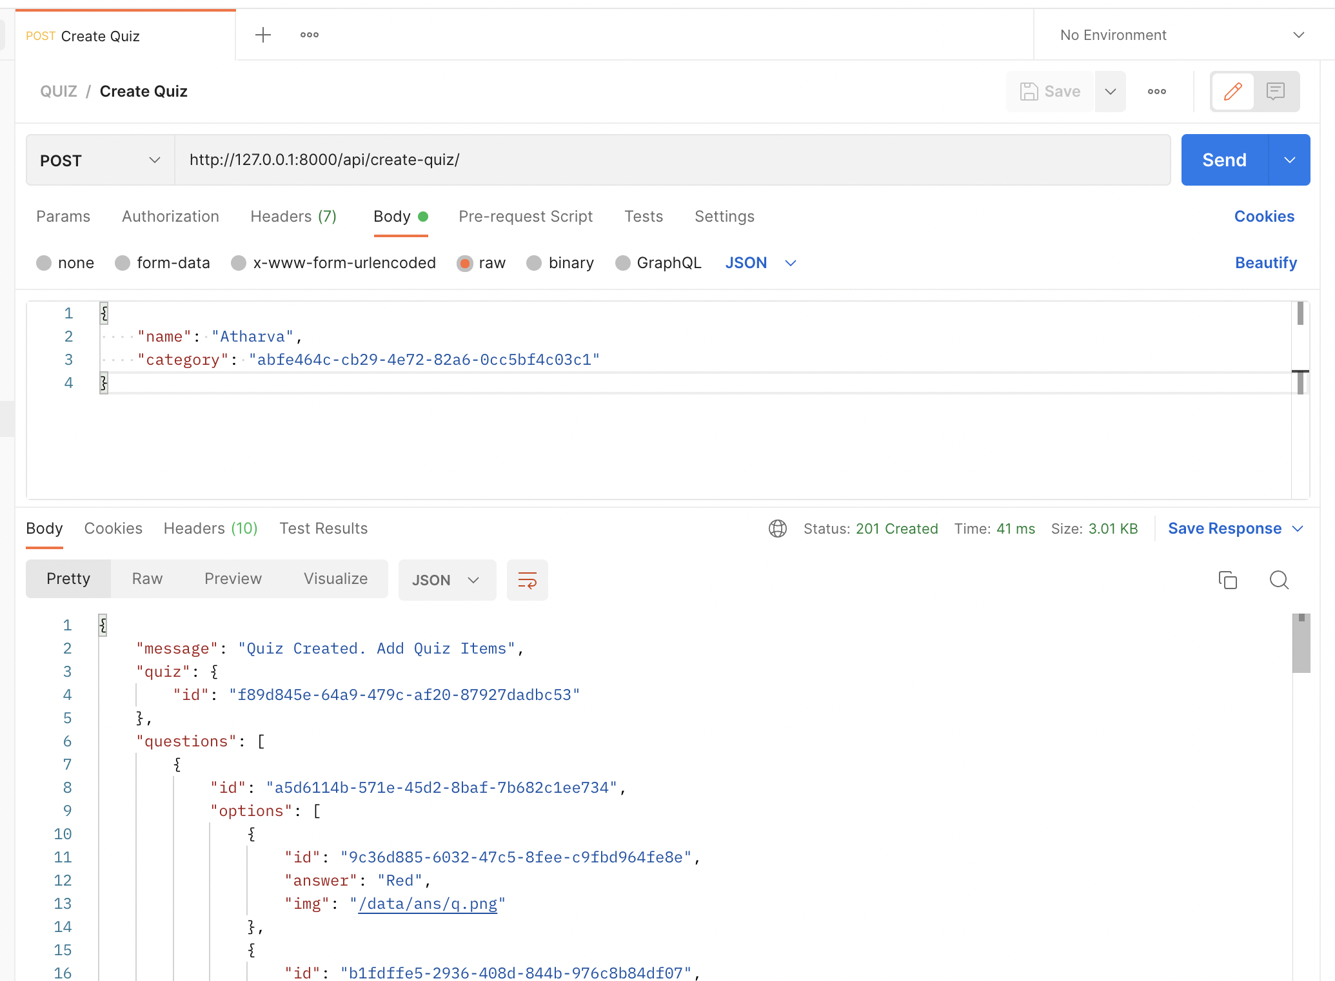Switch to the Headers (7) request tab
This screenshot has height=981, width=1335.
(x=293, y=217)
